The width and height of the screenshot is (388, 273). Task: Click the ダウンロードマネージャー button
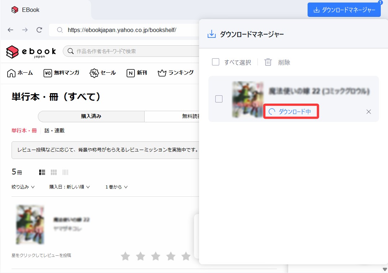point(344,10)
